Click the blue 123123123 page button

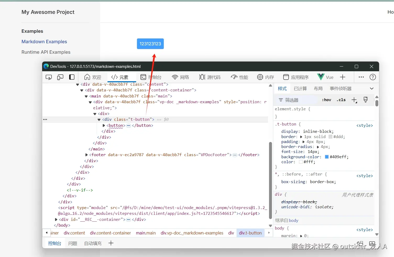coord(150,44)
